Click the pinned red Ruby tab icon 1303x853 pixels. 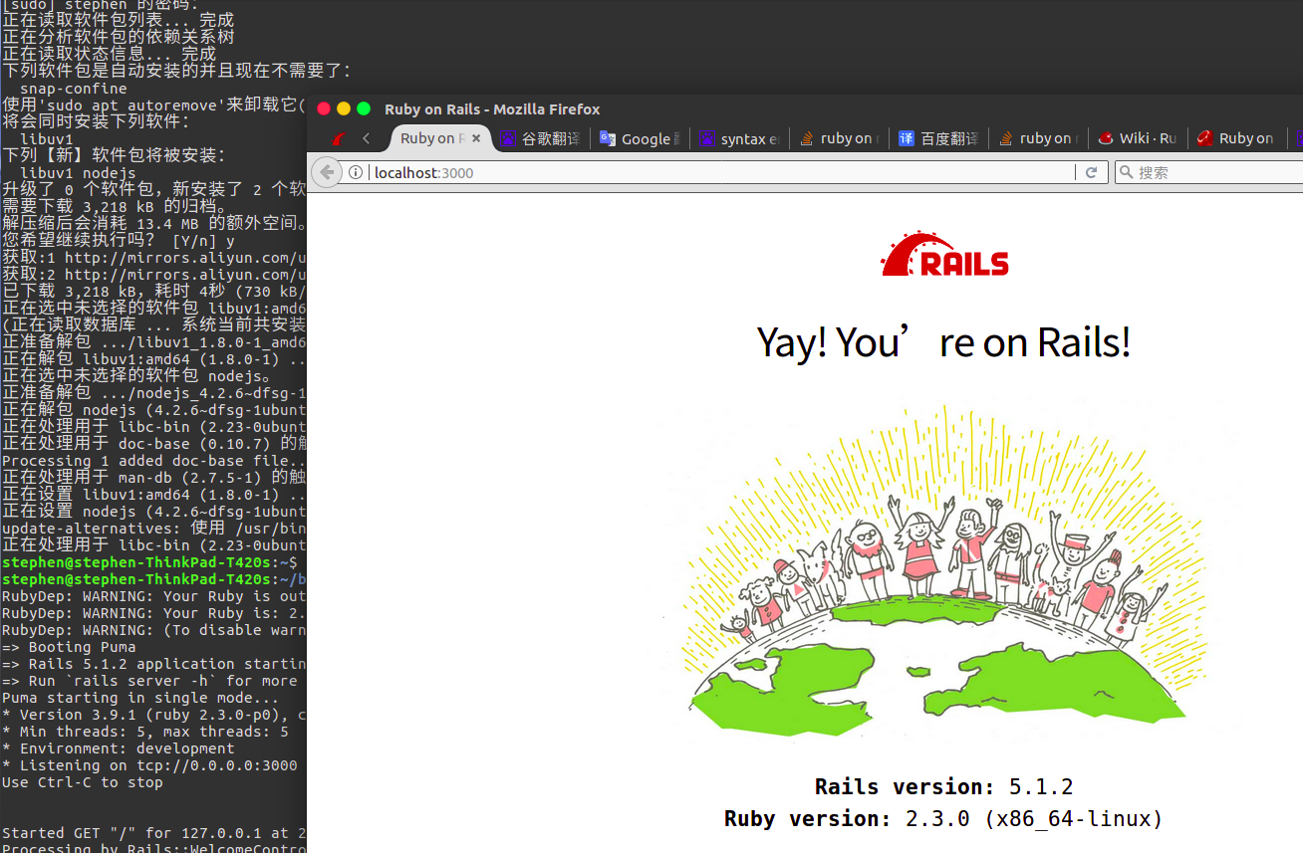pyautogui.click(x=339, y=138)
